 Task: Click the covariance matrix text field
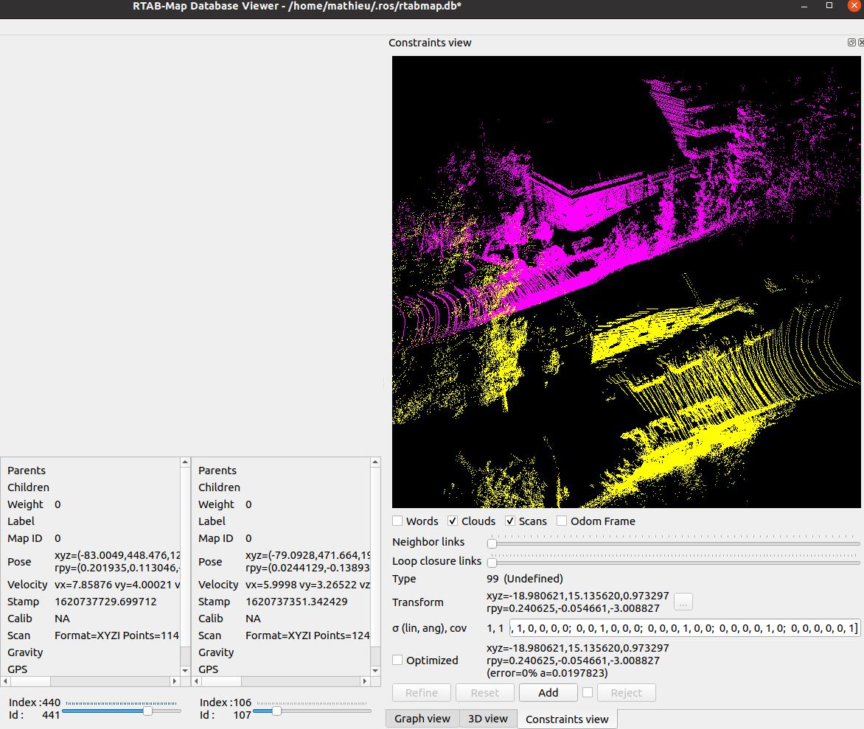click(x=683, y=628)
